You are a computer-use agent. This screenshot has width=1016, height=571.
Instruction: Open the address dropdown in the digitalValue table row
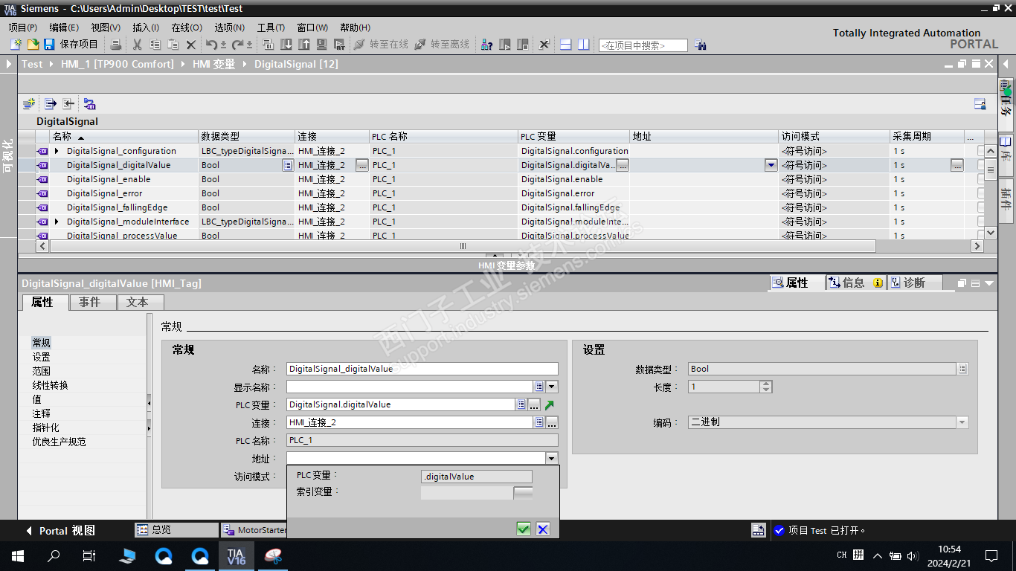pyautogui.click(x=771, y=165)
